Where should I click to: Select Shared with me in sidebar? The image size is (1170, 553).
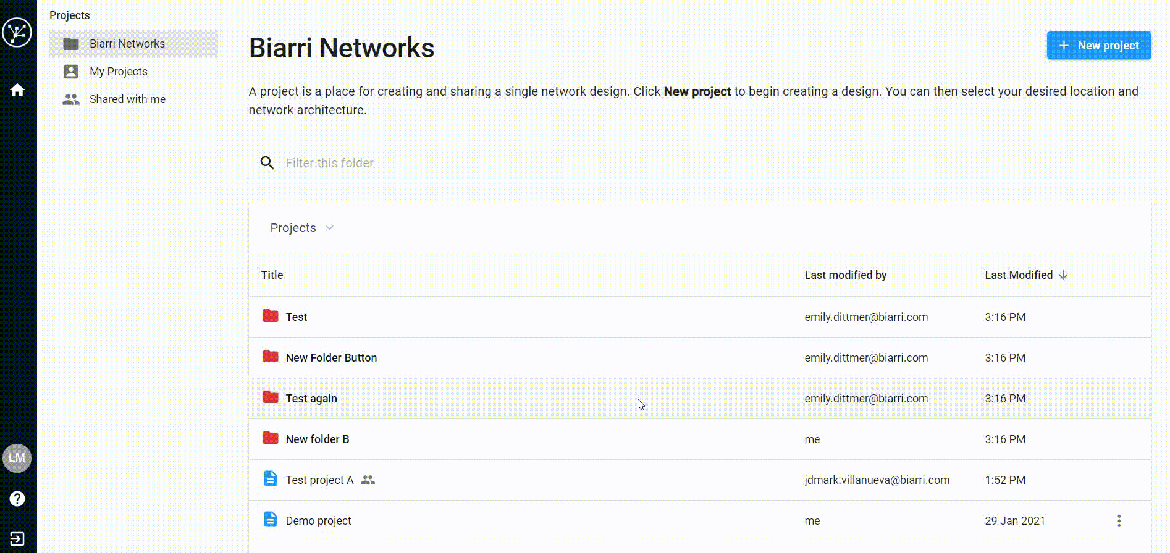click(x=133, y=99)
